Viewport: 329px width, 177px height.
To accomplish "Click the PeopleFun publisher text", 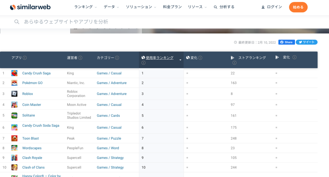I will click(75, 148).
